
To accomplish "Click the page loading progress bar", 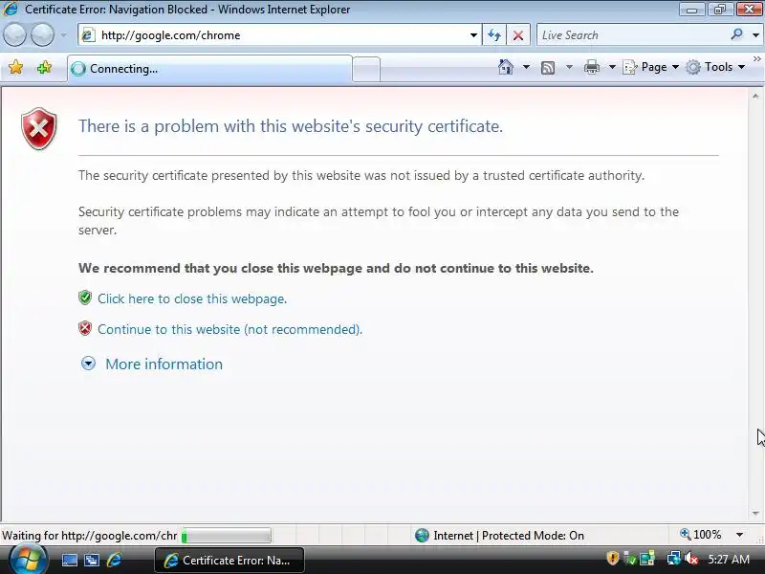I will pyautogui.click(x=226, y=536).
